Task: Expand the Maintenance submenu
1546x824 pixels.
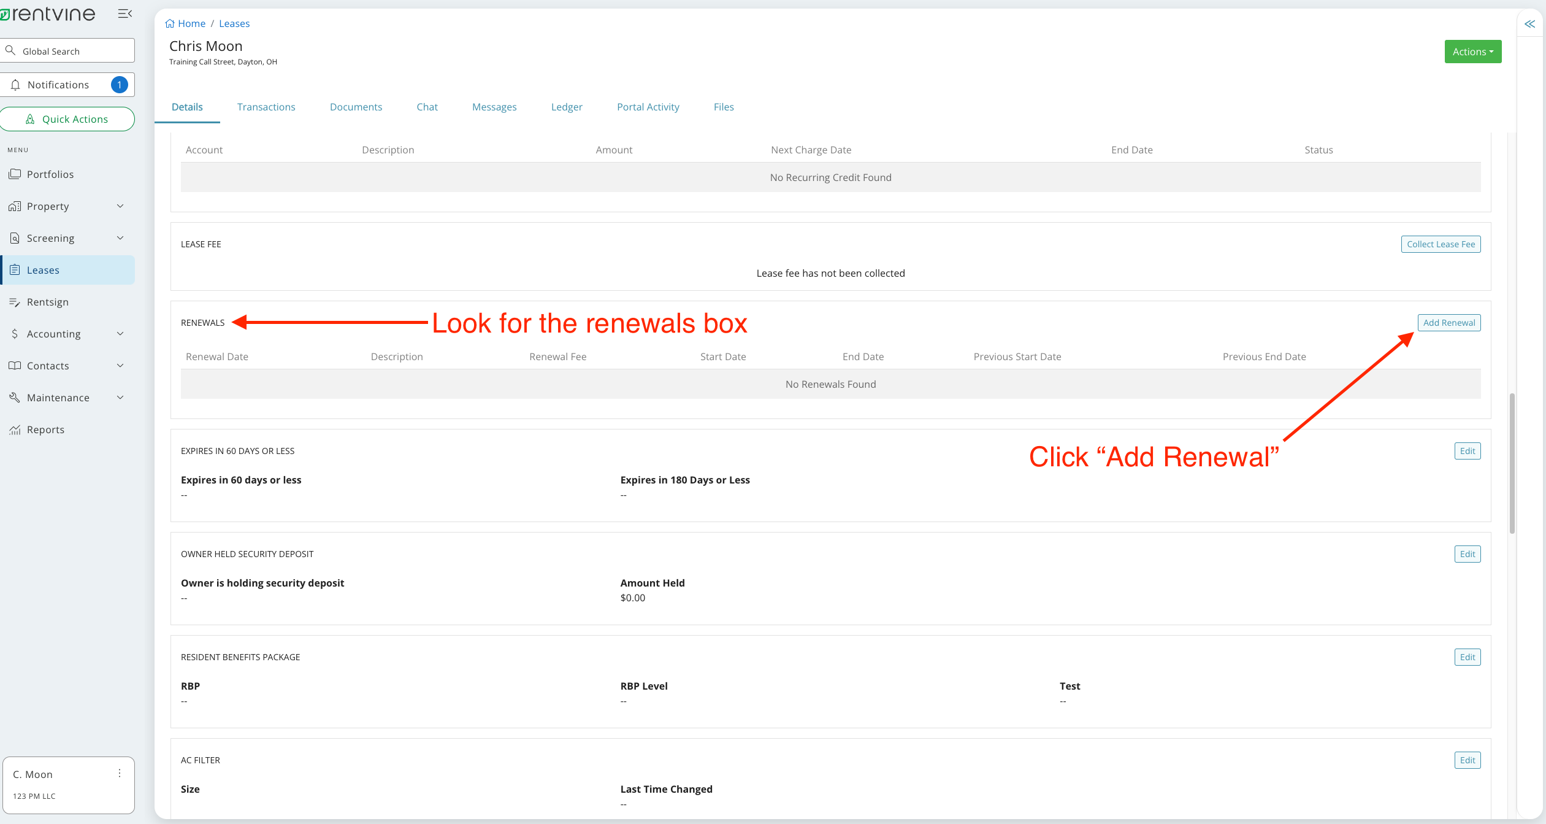Action: [120, 398]
